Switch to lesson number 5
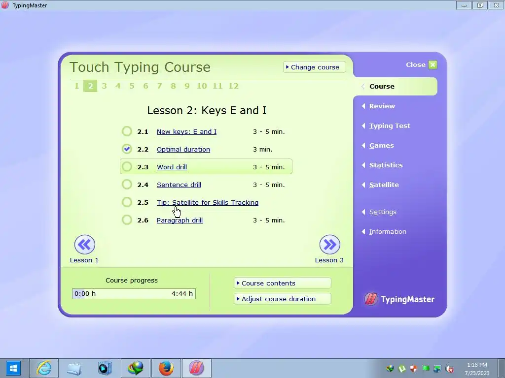The width and height of the screenshot is (505, 378). click(132, 86)
